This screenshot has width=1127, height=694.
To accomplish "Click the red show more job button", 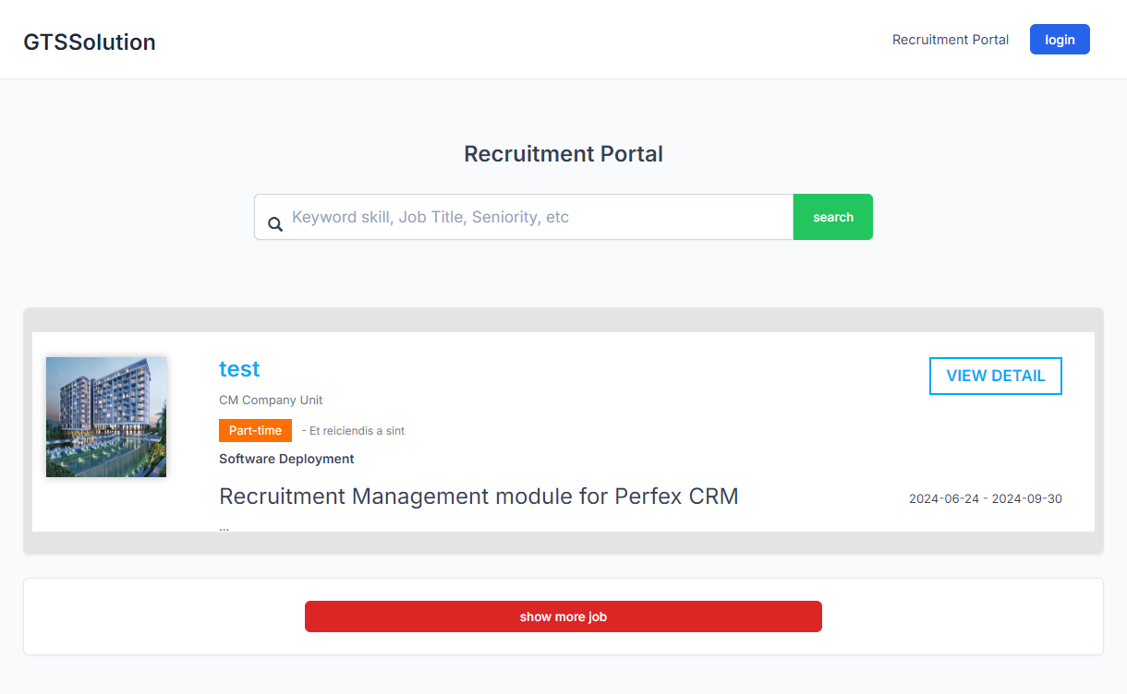I will coord(563,616).
